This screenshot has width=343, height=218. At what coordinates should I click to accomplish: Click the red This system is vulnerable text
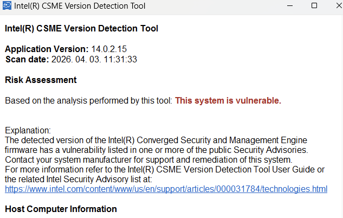[x=228, y=100]
